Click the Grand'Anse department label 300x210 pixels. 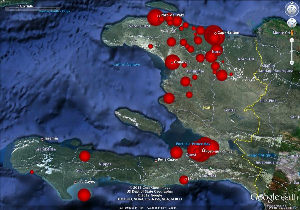(46, 149)
